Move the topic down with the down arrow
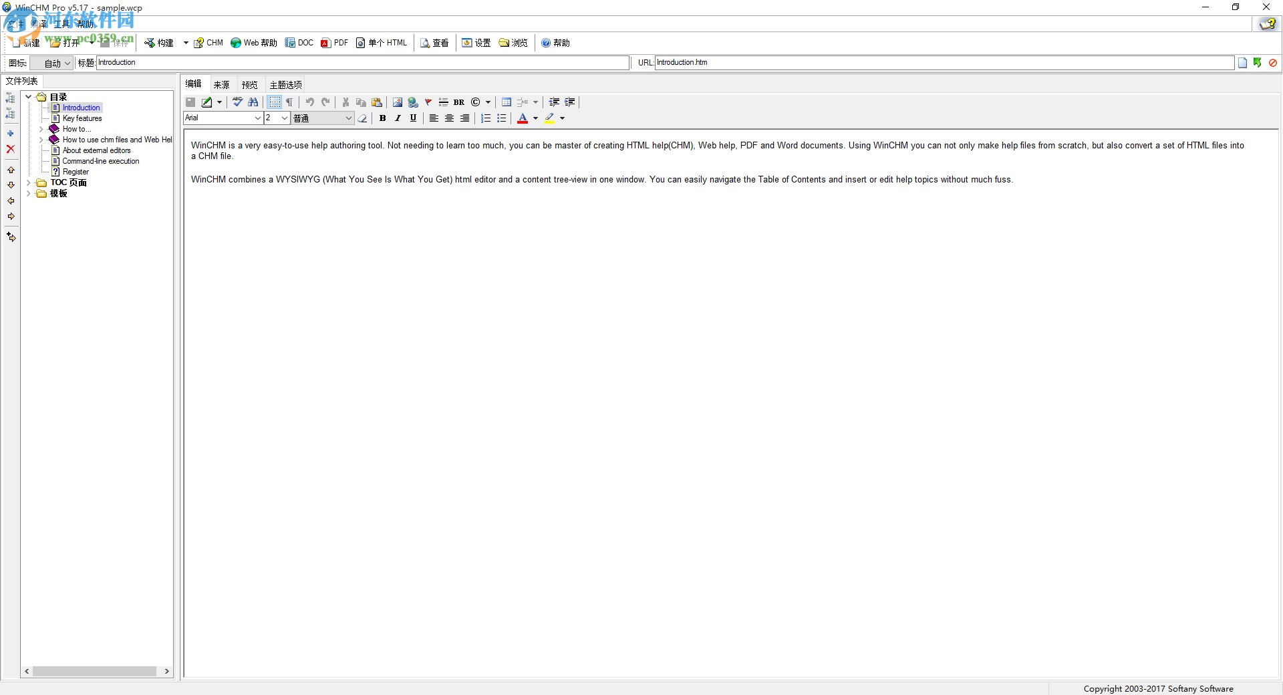Screen dimensions: 1283x695 [11, 185]
